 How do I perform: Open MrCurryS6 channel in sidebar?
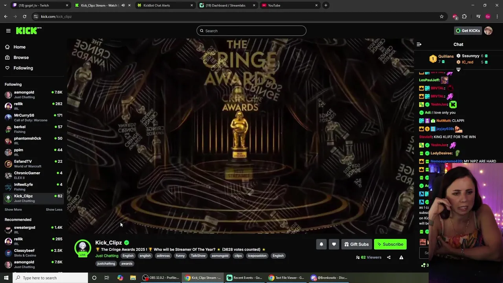(x=33, y=118)
